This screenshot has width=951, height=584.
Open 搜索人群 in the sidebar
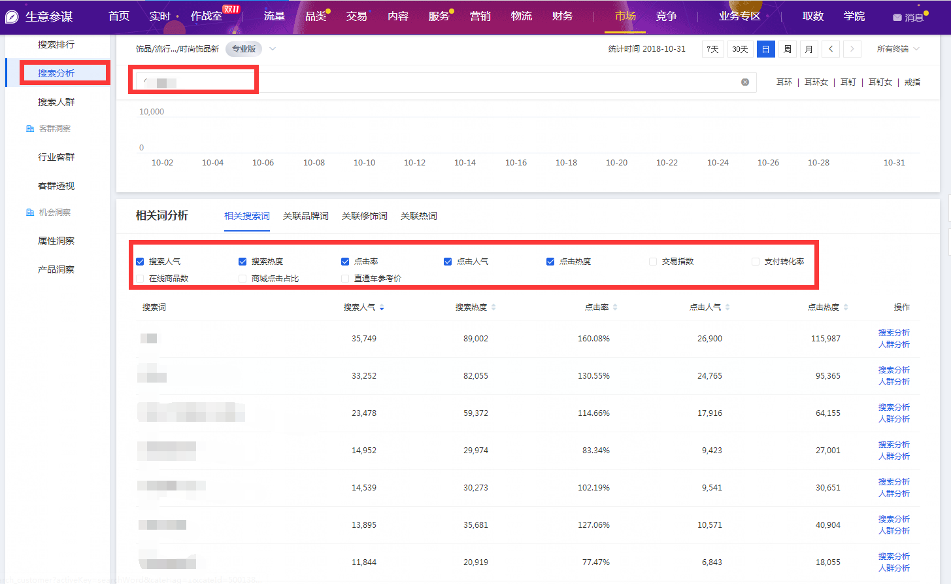(x=56, y=102)
